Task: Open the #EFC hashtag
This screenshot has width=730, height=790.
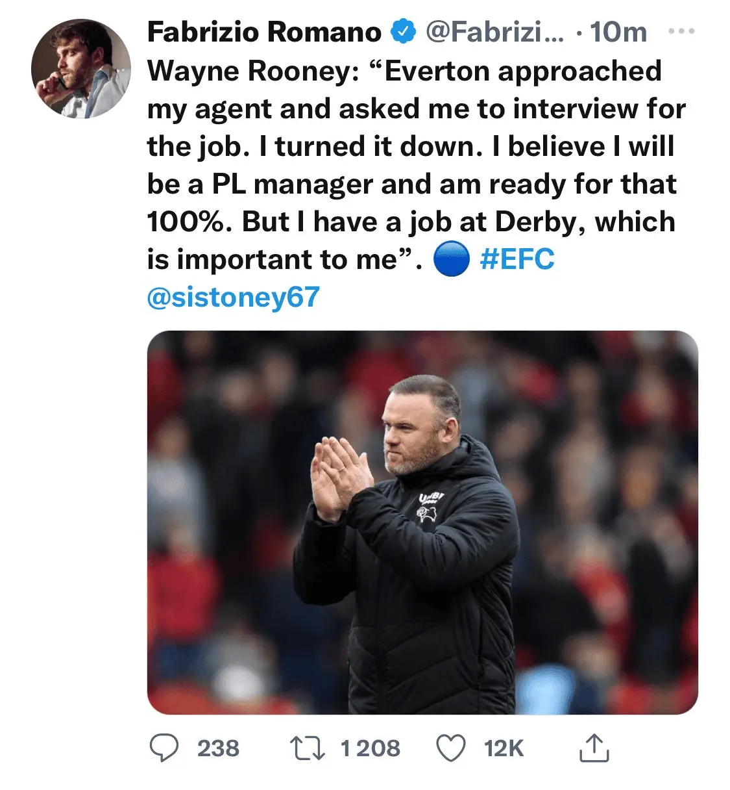Action: [517, 259]
